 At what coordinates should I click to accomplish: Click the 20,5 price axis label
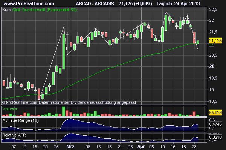[x=213, y=55]
